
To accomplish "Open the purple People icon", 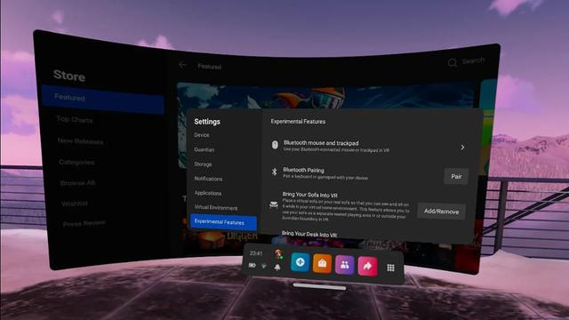I will pos(344,265).
